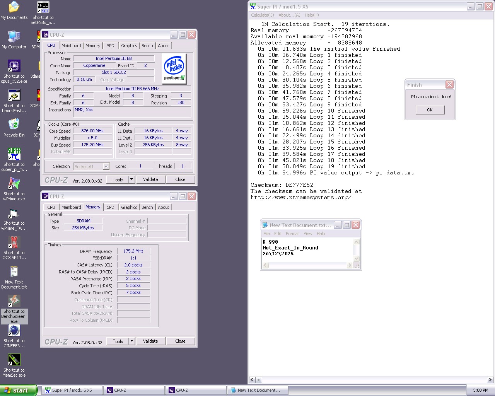
Task: Click the Cores count field
Action: point(140,166)
